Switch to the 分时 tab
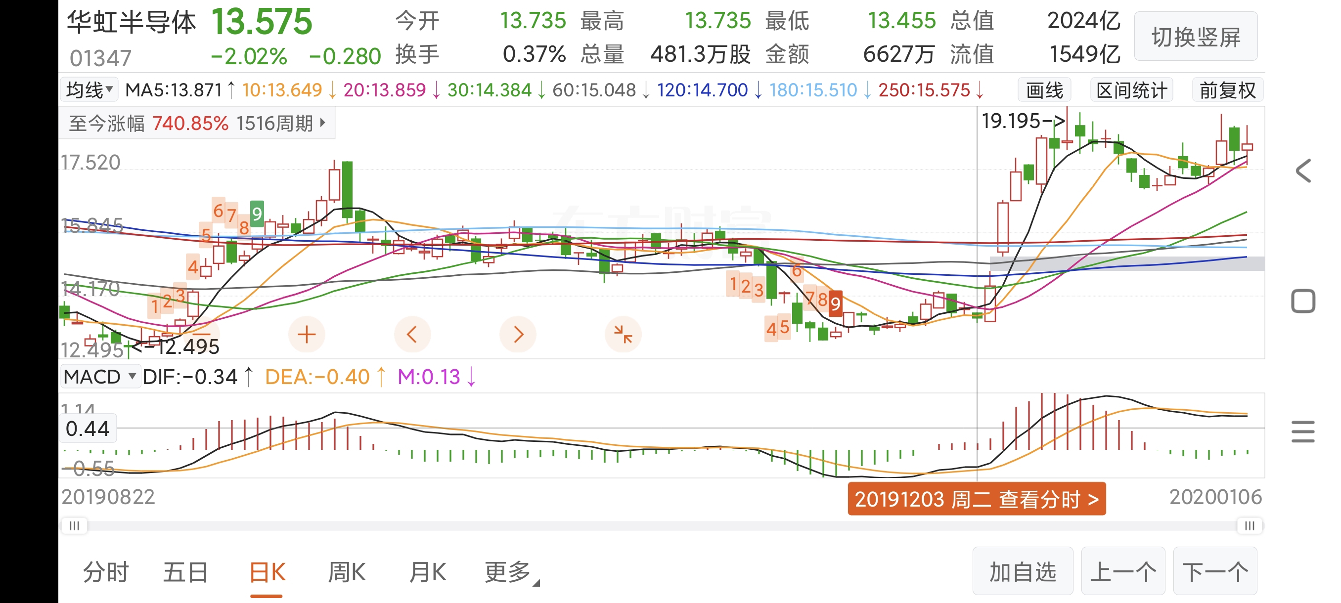Image resolution: width=1341 pixels, height=603 pixels. pyautogui.click(x=106, y=573)
